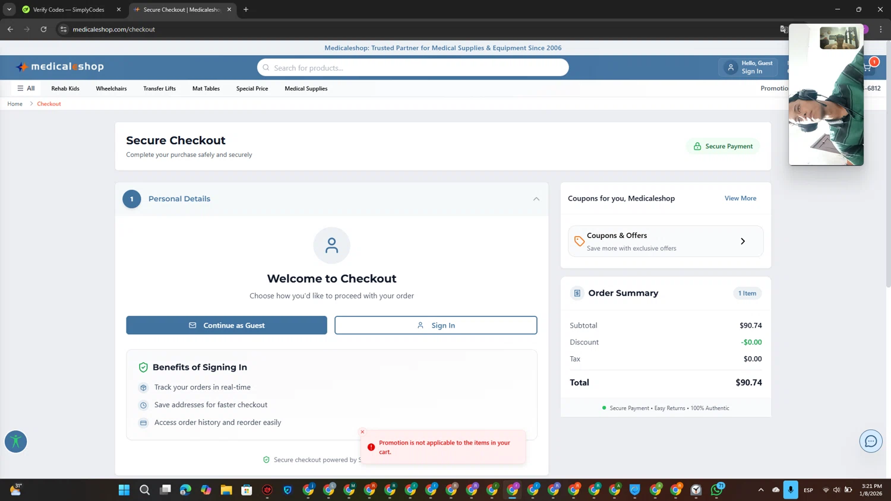Click the taskbar microphone icon
Viewport: 891px width, 501px height.
[791, 490]
